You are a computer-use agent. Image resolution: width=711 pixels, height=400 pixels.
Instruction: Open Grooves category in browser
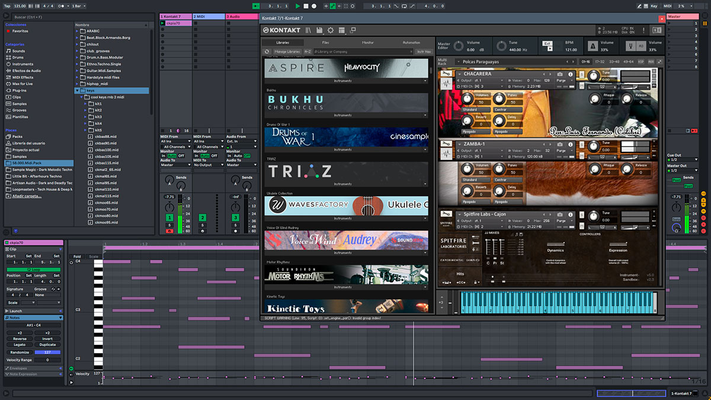(19, 110)
